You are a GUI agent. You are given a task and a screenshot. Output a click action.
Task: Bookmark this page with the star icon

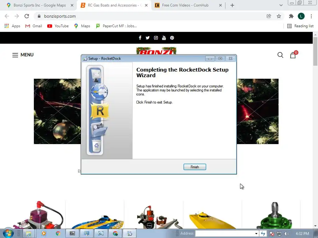click(x=279, y=16)
